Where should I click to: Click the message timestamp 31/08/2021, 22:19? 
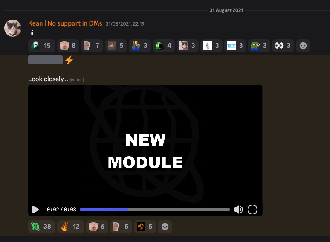point(125,24)
